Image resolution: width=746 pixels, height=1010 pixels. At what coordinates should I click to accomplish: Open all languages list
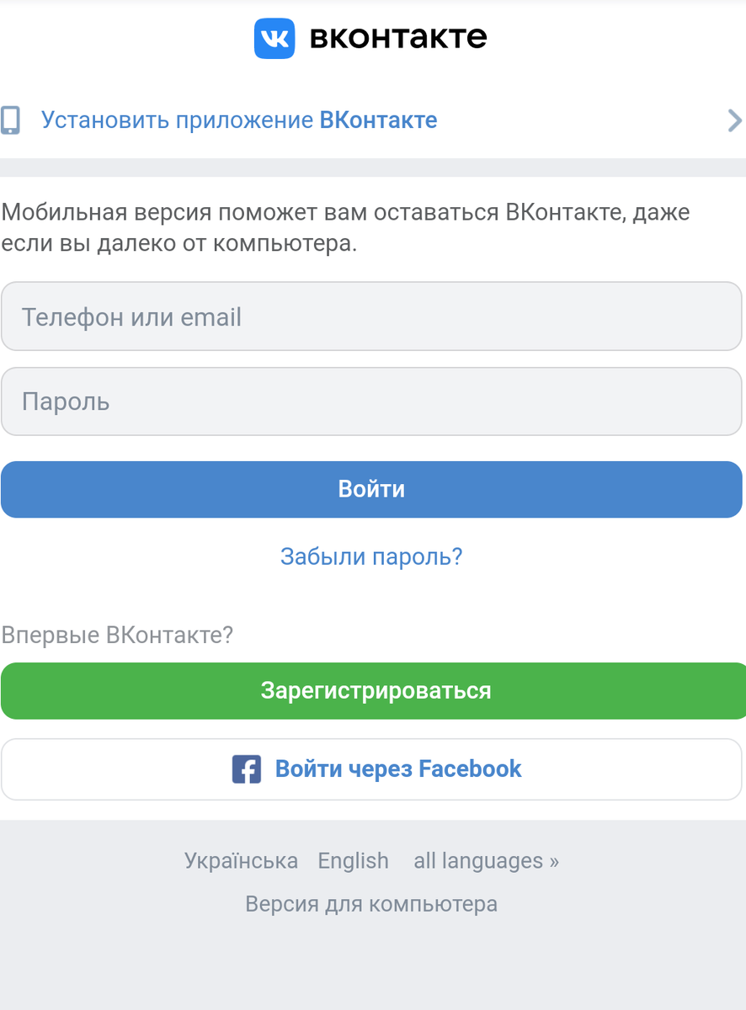(x=486, y=860)
